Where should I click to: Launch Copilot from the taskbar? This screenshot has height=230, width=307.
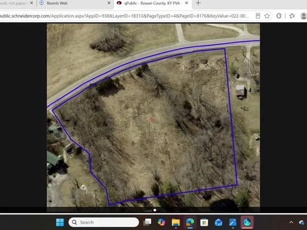click(x=161, y=222)
